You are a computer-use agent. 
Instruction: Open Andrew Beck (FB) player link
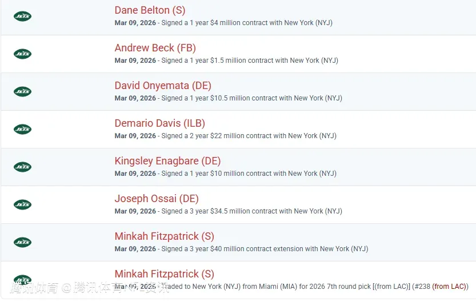[155, 48]
